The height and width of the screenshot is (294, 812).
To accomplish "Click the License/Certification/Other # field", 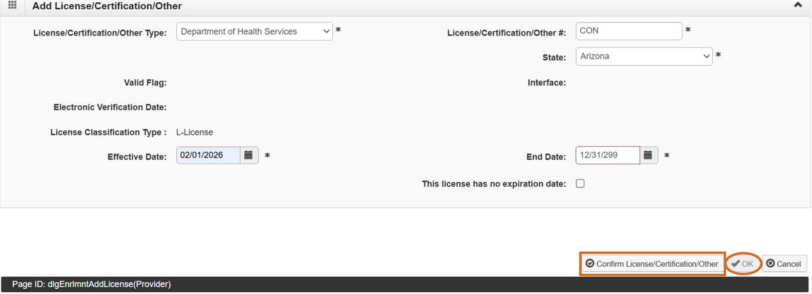I will click(x=629, y=31).
